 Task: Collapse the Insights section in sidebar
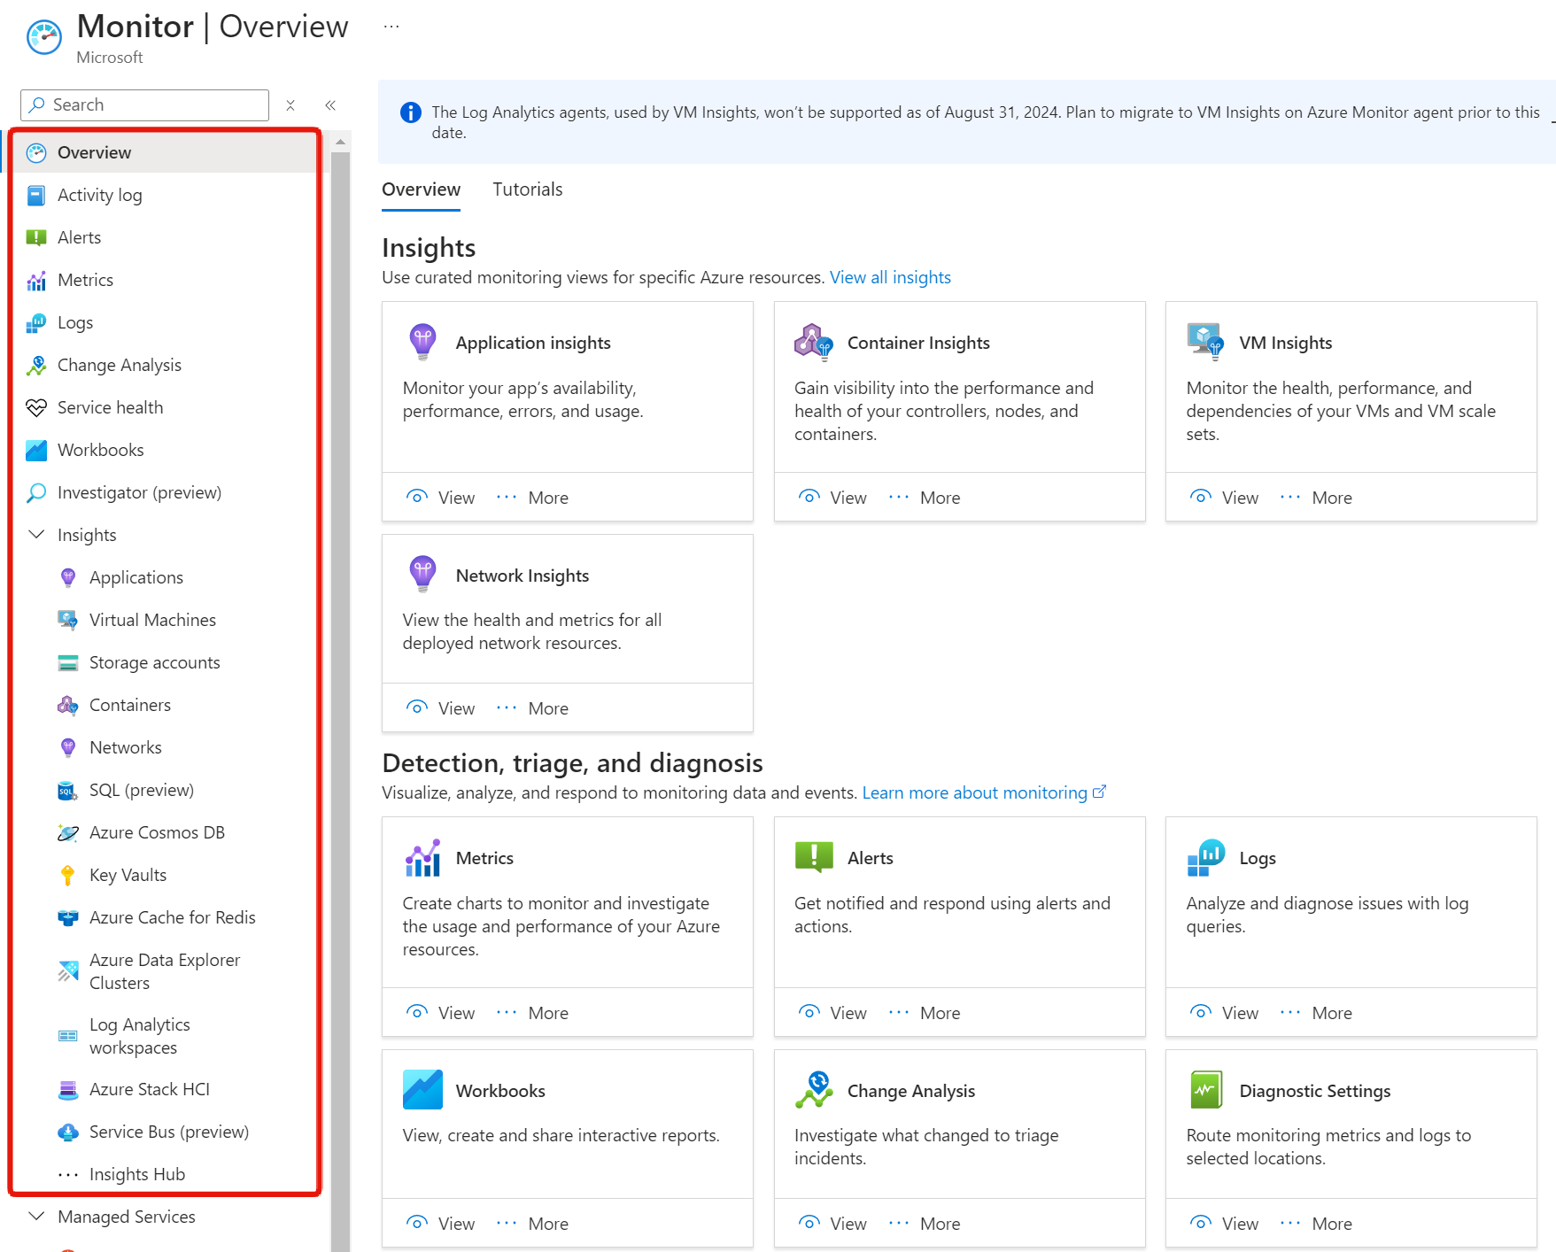[36, 535]
